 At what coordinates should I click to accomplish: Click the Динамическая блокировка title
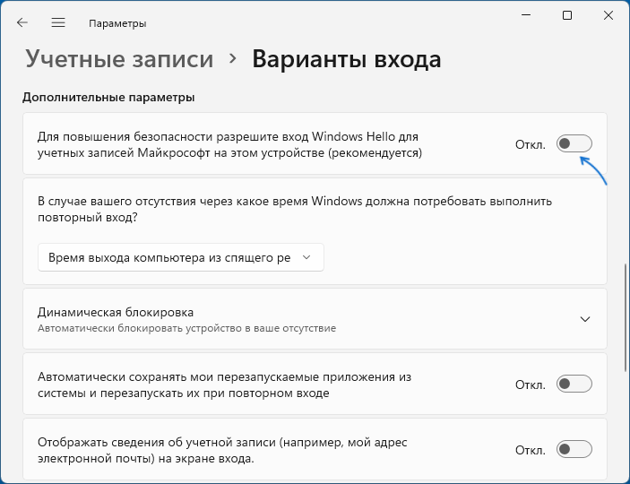[x=116, y=312]
